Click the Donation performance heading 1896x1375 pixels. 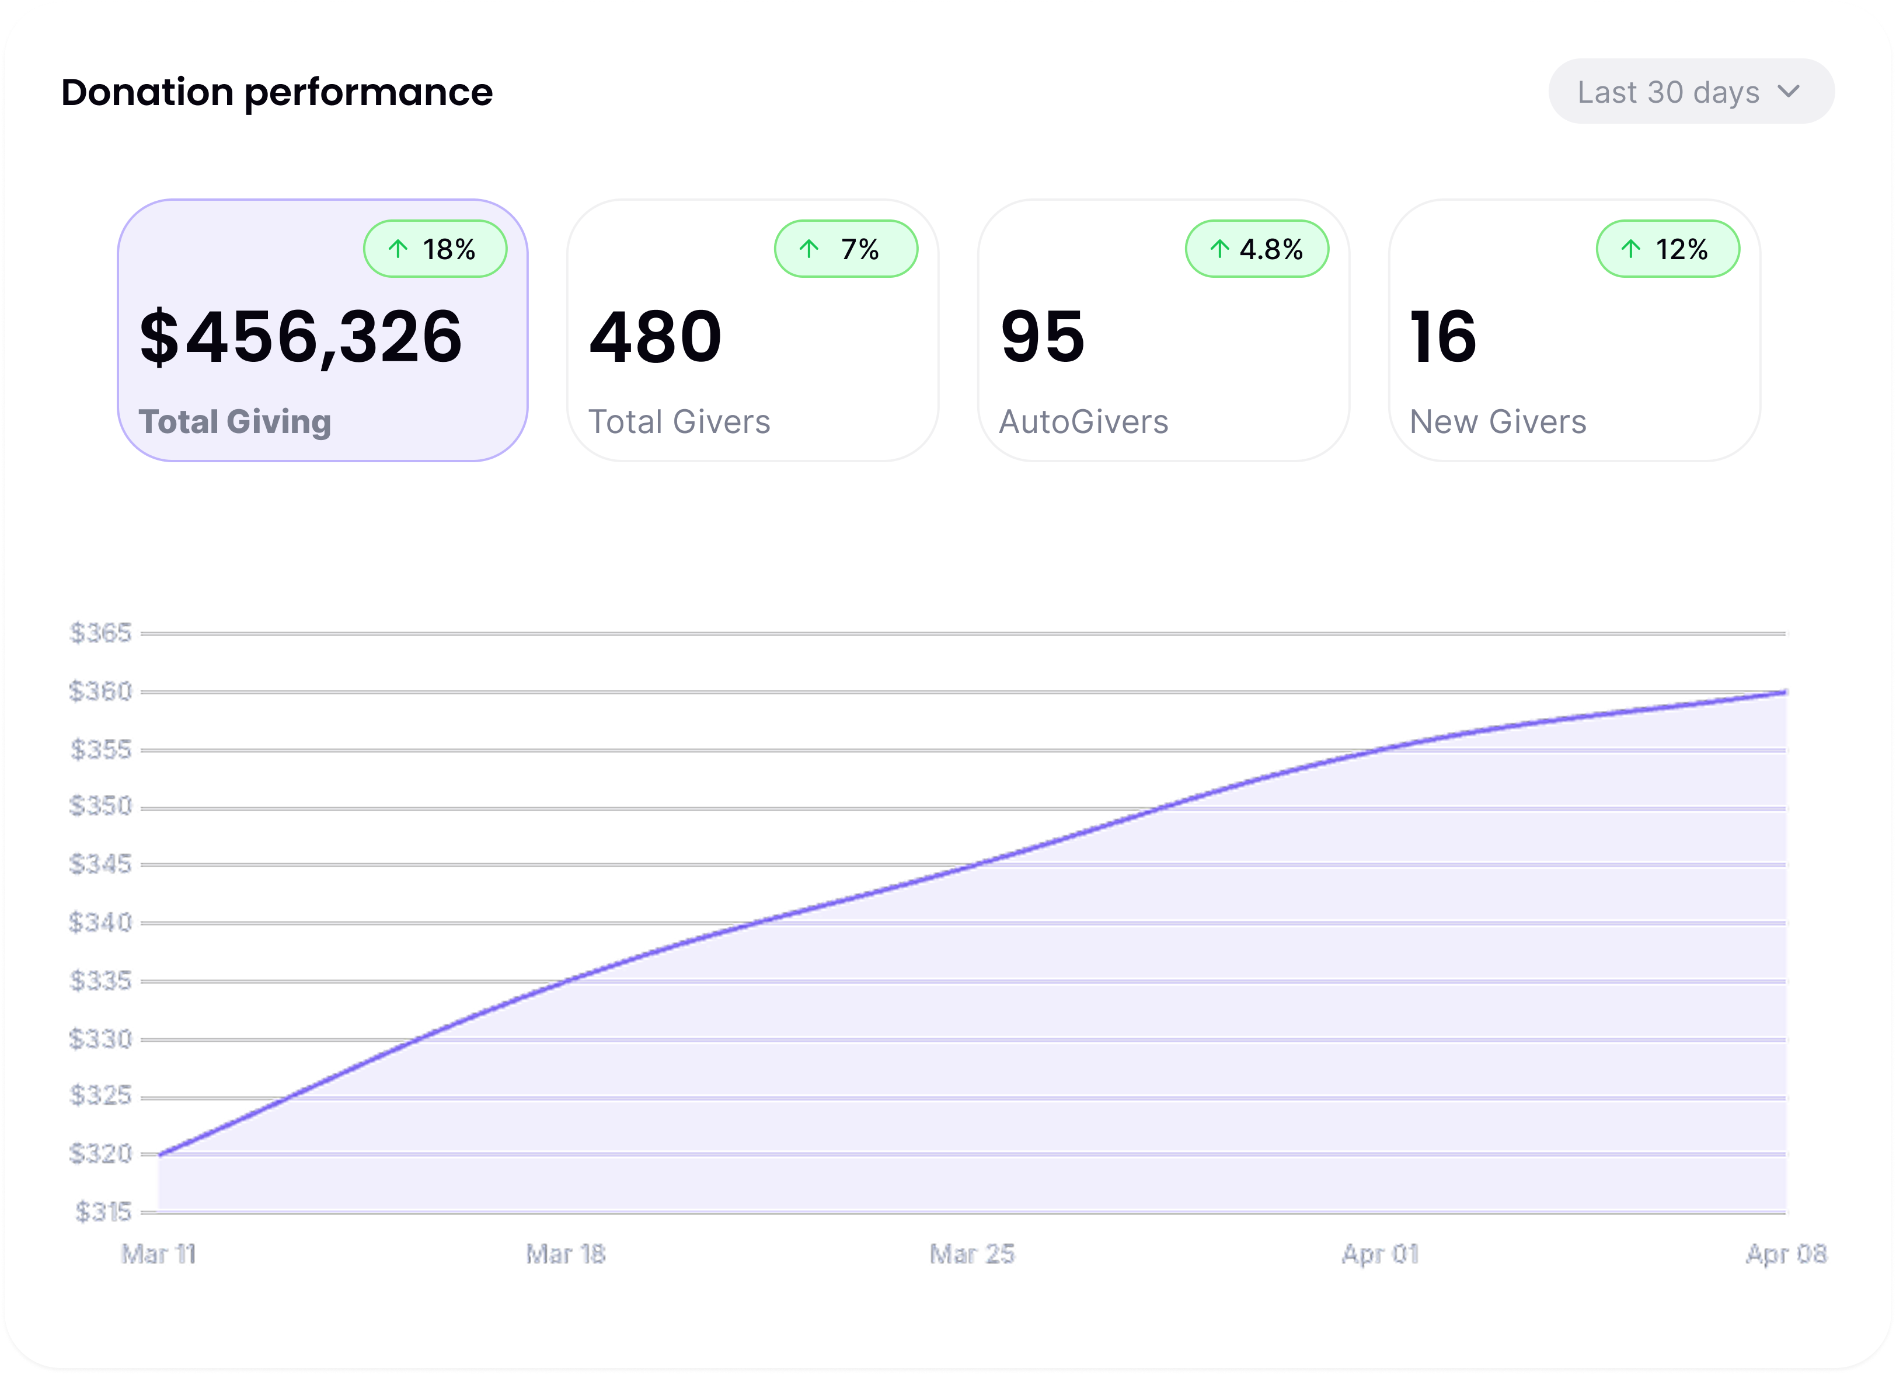click(277, 92)
